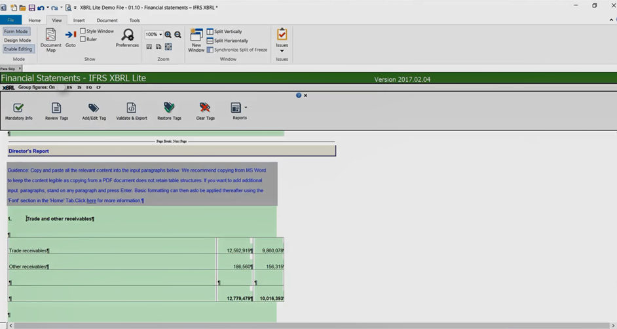The width and height of the screenshot is (617, 329).
Task: Click Restore Tags
Action: pyautogui.click(x=169, y=111)
